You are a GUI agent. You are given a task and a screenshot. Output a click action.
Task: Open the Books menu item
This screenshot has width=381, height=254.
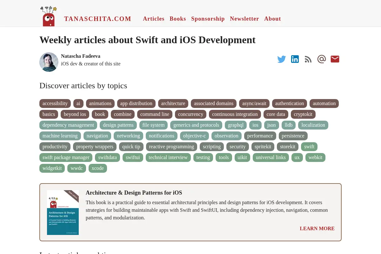(178, 19)
